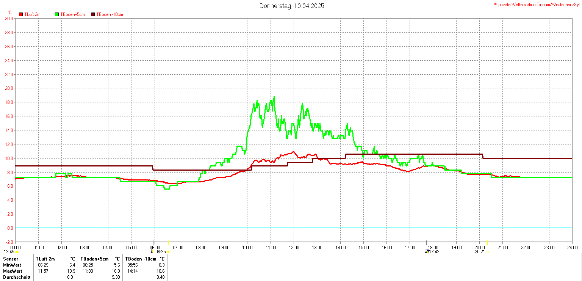
Task: Click the TLuft 2m legend label
Action: pyautogui.click(x=32, y=14)
